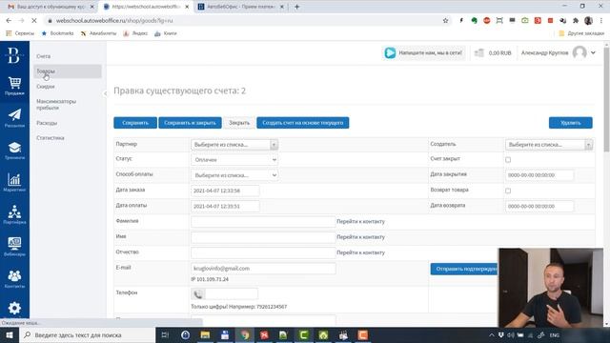Open a new browser tab

tap(296, 7)
